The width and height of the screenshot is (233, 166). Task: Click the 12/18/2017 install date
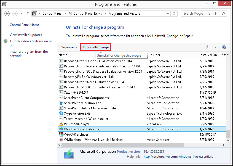208,135
